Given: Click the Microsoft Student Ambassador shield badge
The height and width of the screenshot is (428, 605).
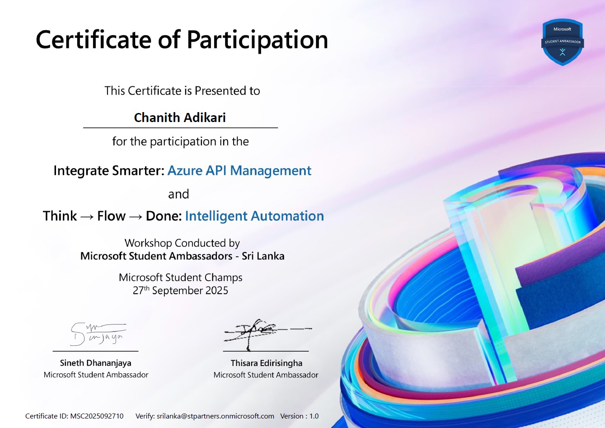Looking at the screenshot, I should [x=562, y=42].
